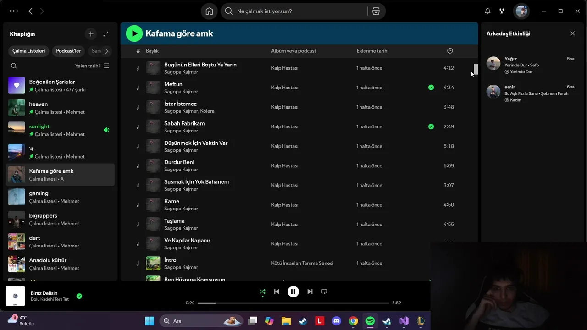587x330 pixels.
Task: Open the 'gaming' playlist
Action: click(60, 197)
